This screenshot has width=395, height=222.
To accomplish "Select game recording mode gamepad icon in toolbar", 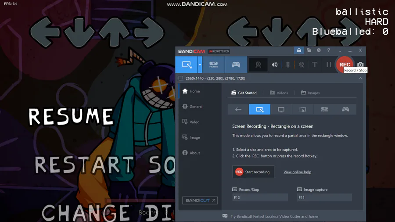I will (236, 64).
